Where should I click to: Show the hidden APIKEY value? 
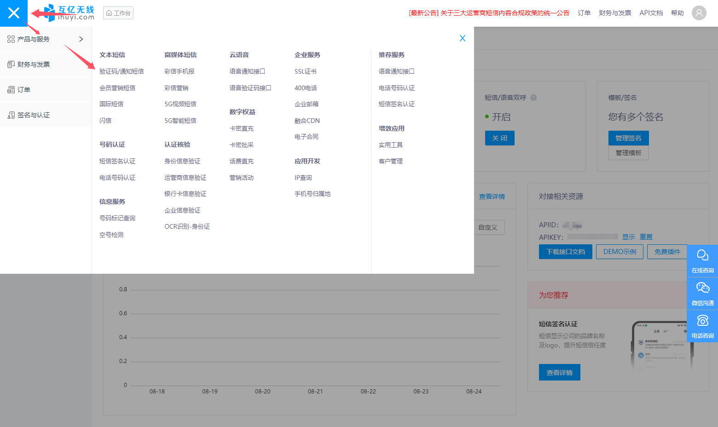click(628, 237)
